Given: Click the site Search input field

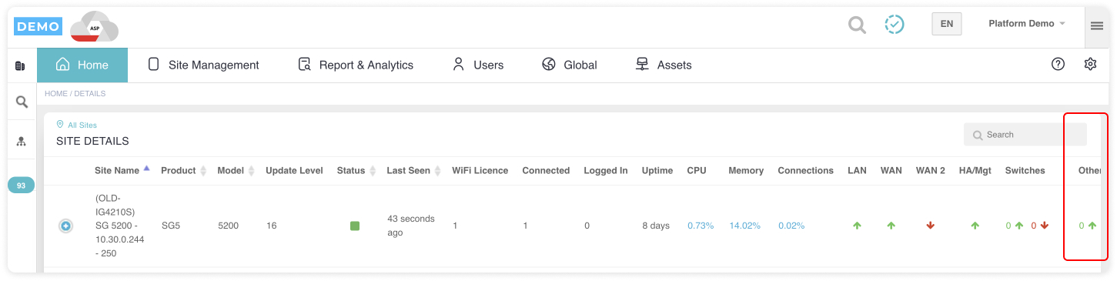Looking at the screenshot, I should (x=1025, y=135).
